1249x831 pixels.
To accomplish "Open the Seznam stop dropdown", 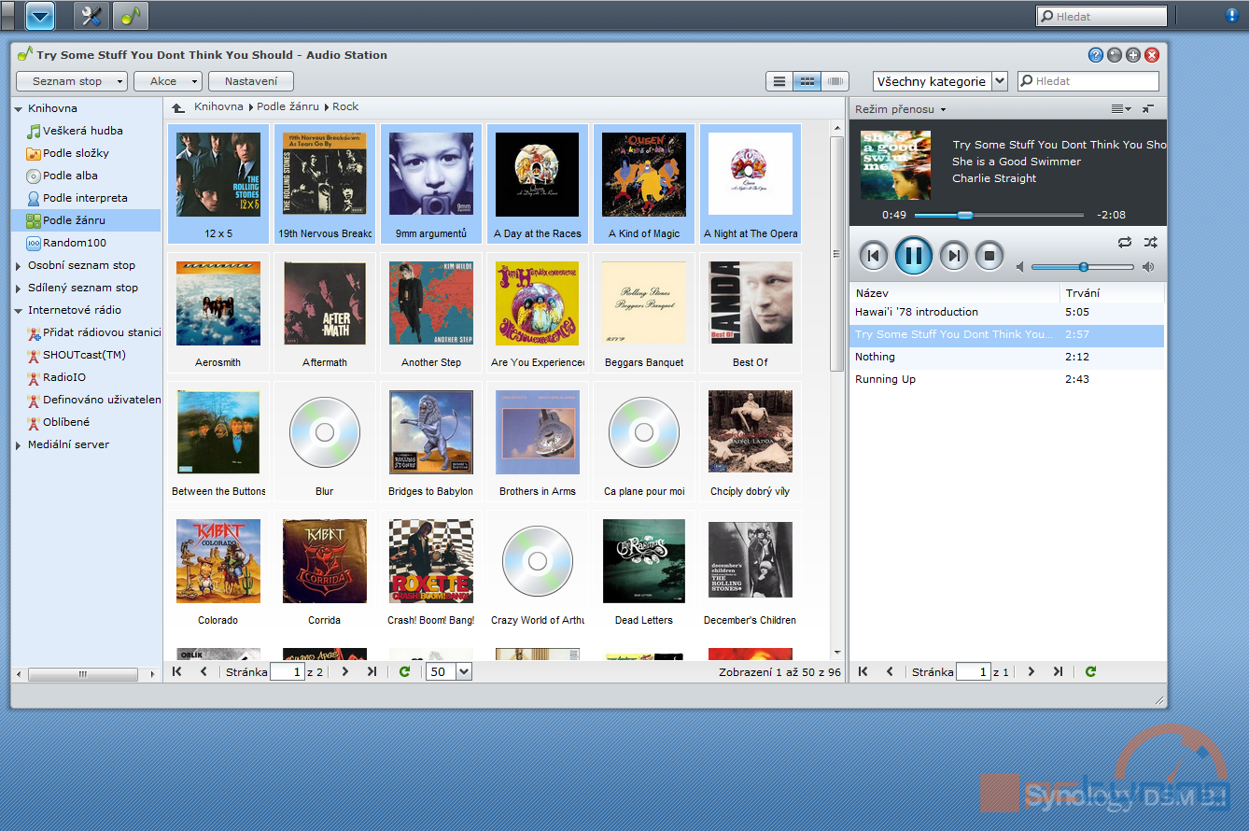I will pyautogui.click(x=72, y=81).
